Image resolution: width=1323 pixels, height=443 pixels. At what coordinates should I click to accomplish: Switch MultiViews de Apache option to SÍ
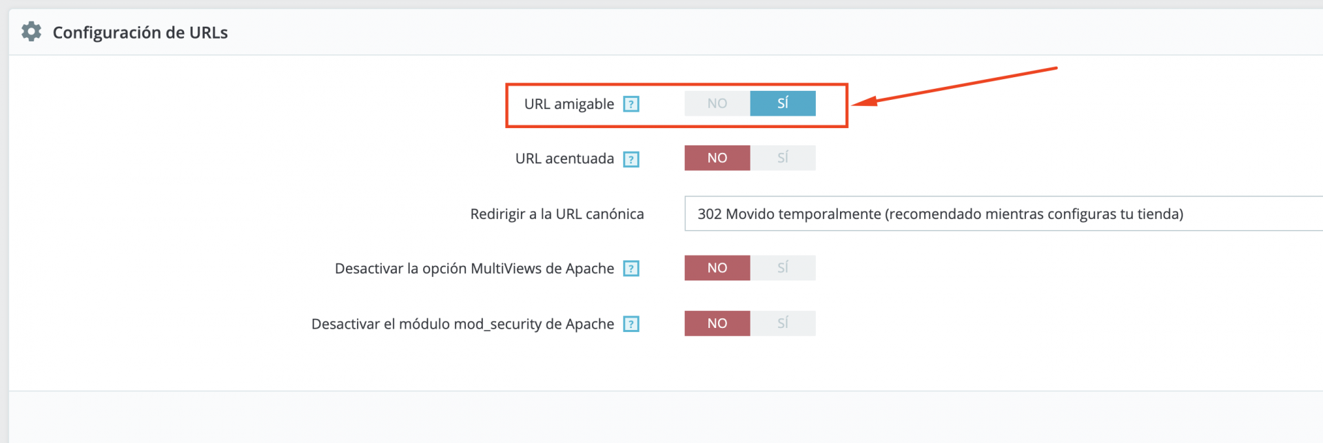tap(783, 268)
